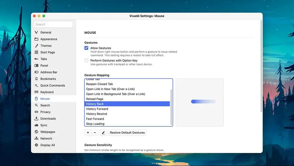
Task: Select the Themes brush icon
Action: coord(36,46)
